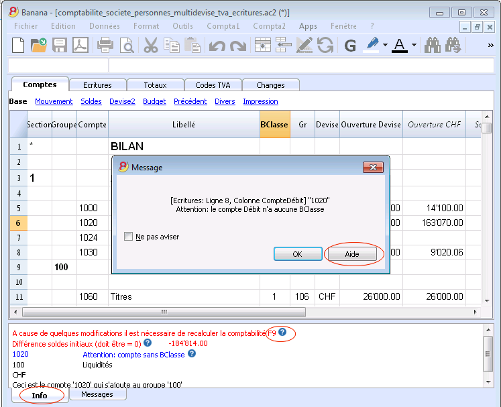Click help icon beside Différence soldes initiaux
This screenshot has width=501, height=407.
click(148, 343)
